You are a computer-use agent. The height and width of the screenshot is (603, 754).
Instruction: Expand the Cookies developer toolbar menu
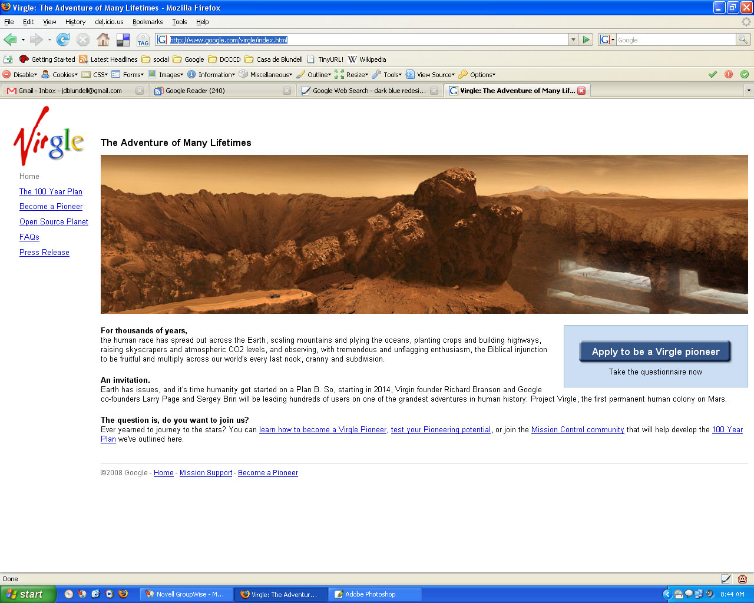pyautogui.click(x=60, y=75)
